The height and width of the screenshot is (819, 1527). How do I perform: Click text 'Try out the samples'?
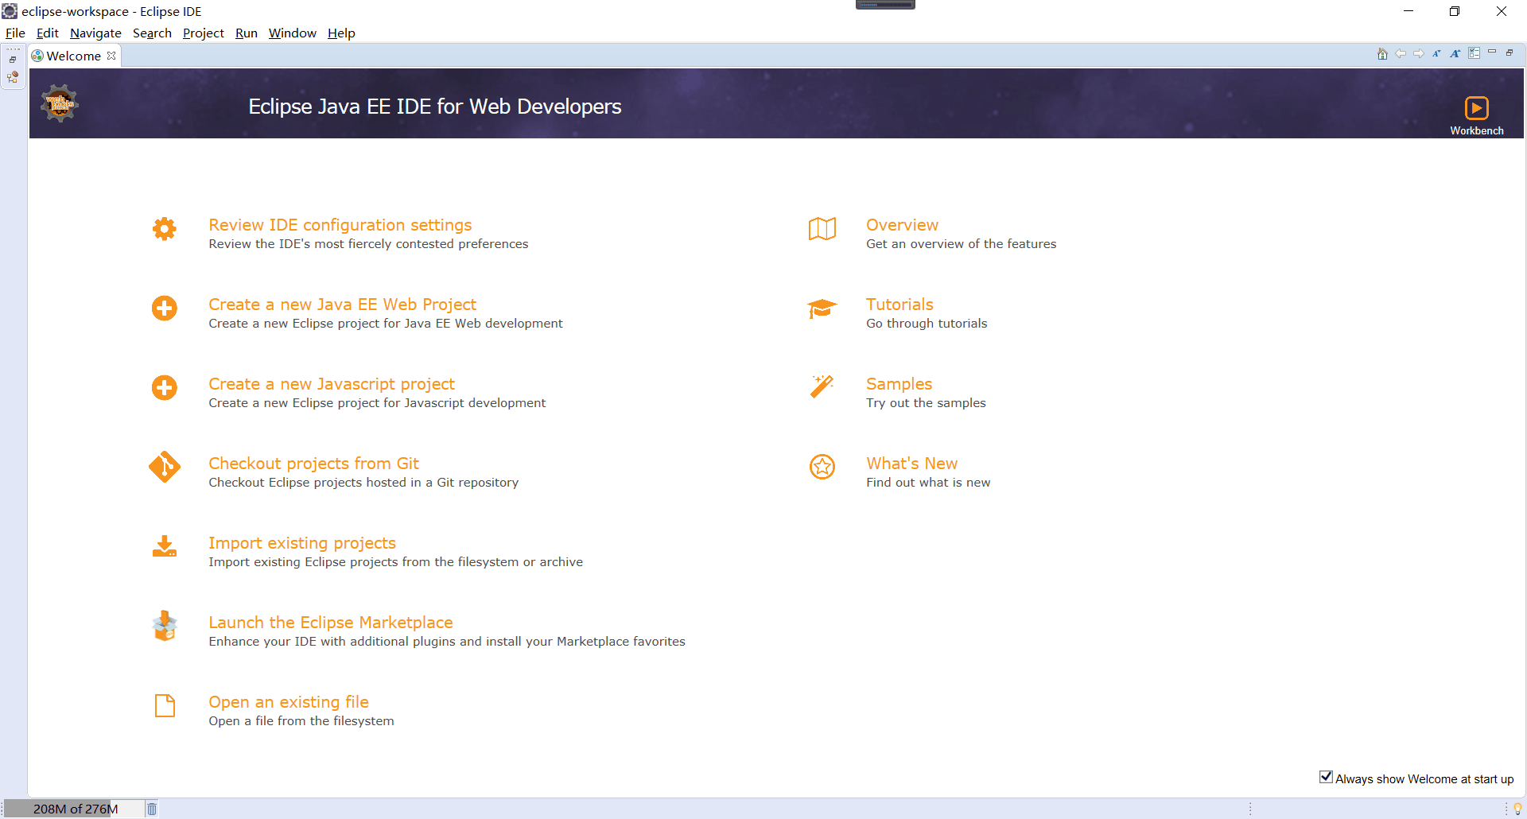tap(926, 403)
